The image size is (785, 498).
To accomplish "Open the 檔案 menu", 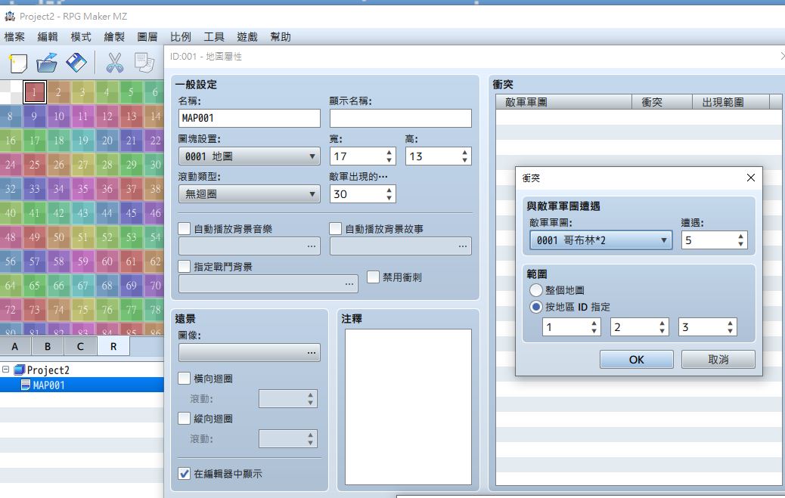I will click(14, 36).
